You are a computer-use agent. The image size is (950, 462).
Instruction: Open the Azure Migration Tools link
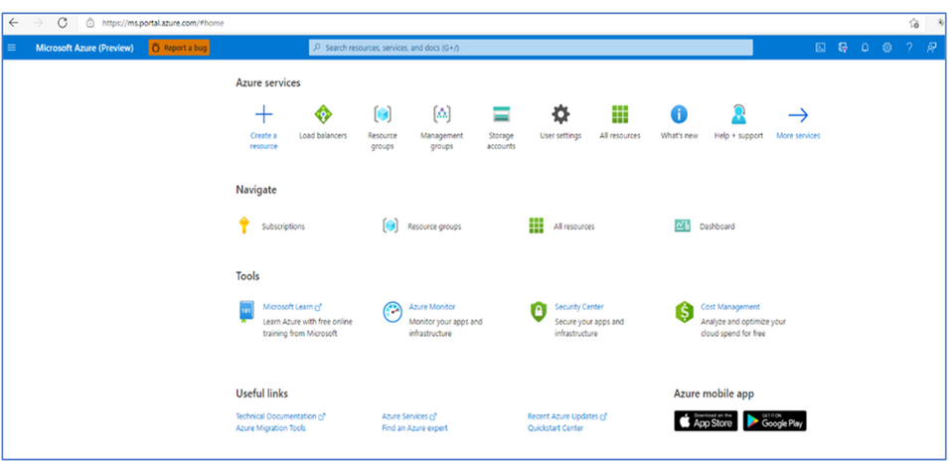pyautogui.click(x=271, y=428)
